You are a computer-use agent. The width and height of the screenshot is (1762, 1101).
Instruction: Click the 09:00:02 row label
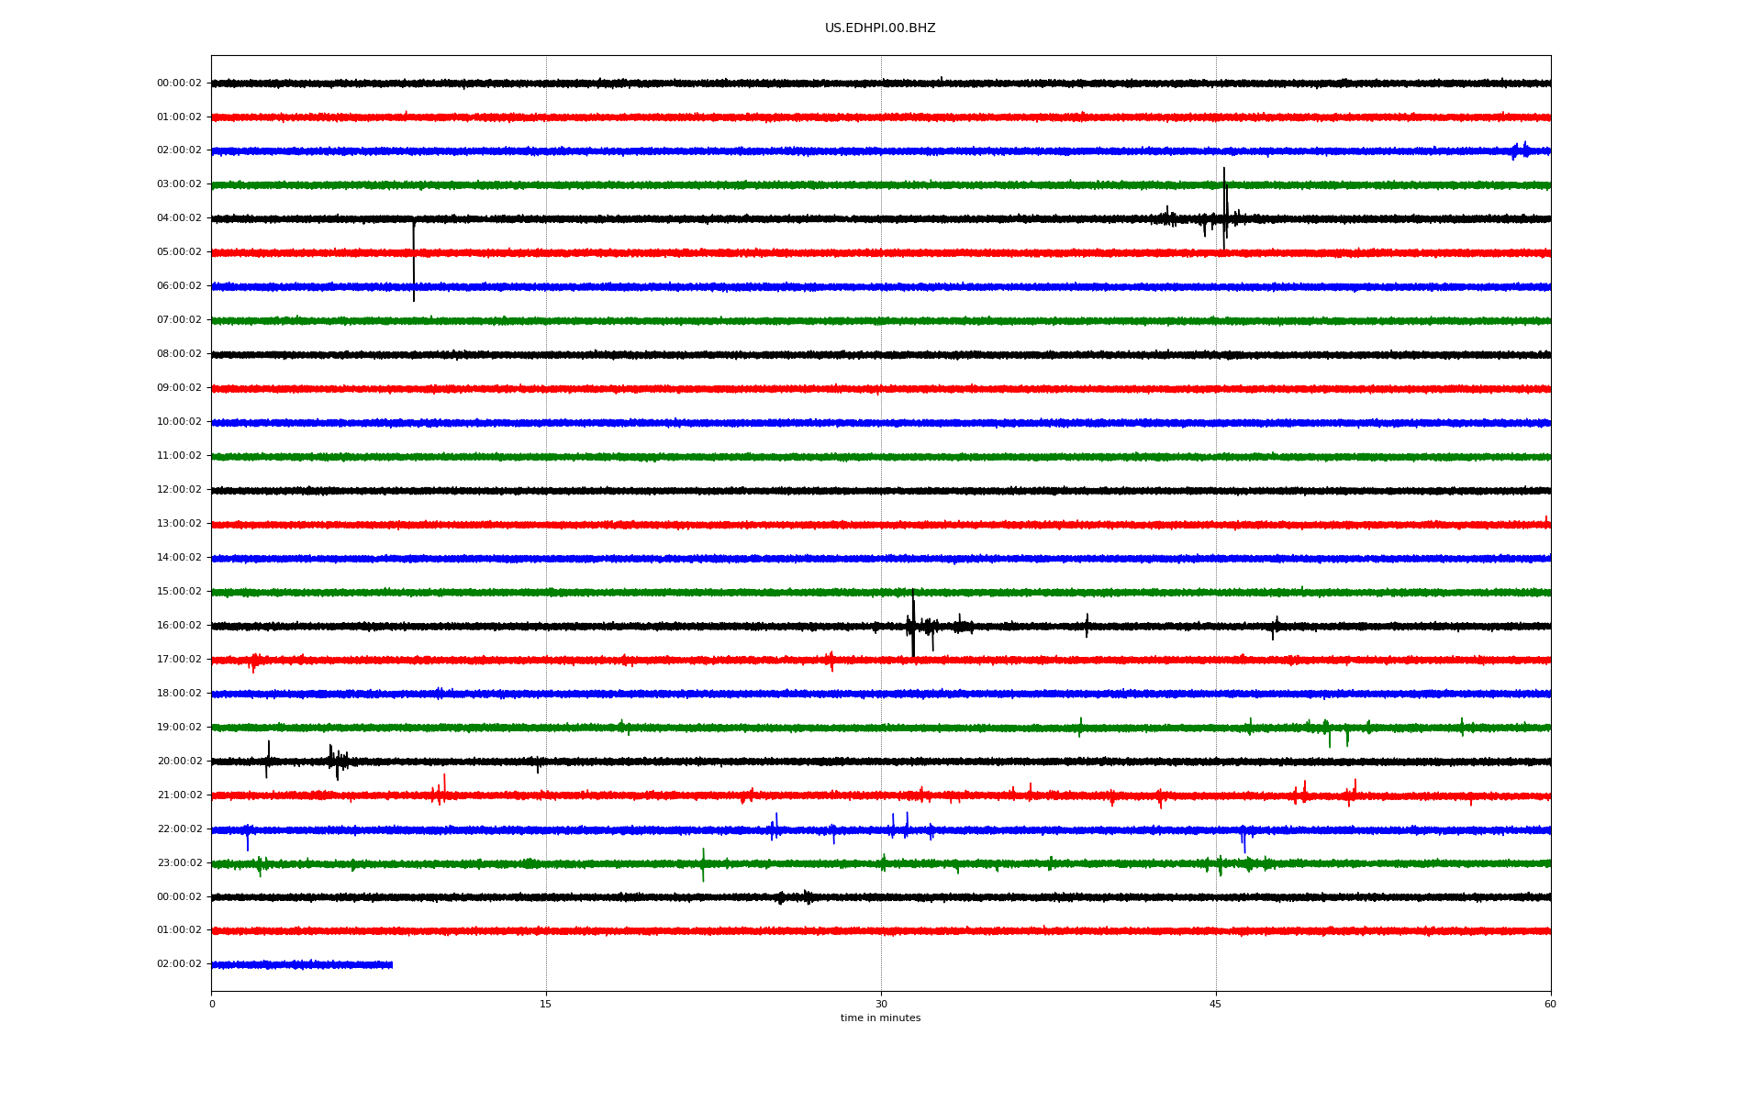tap(179, 388)
